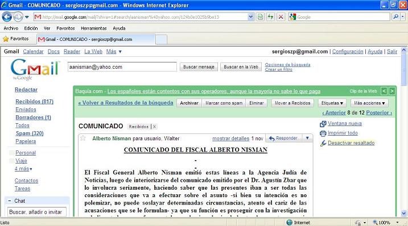The width and height of the screenshot is (408, 226).
Task: Click the browser back arrow
Action: point(7,17)
